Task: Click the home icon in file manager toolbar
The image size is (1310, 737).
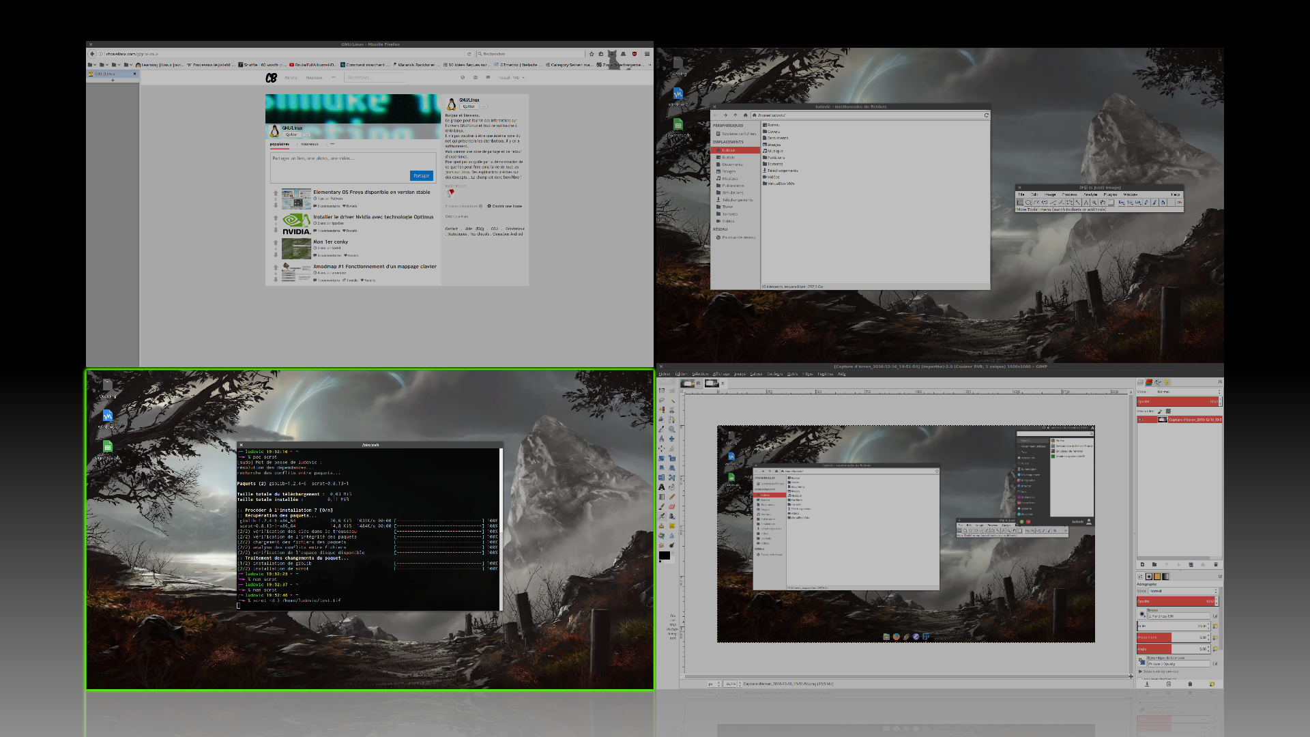Action: click(x=745, y=115)
